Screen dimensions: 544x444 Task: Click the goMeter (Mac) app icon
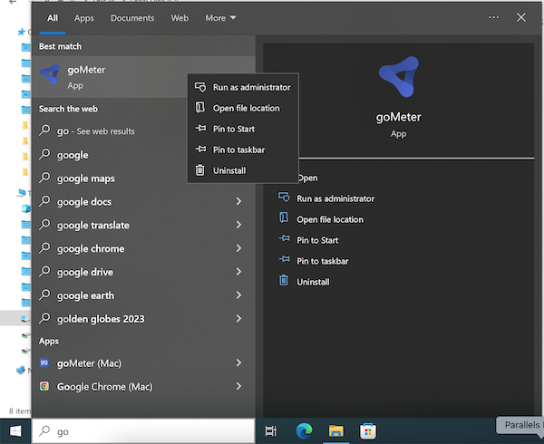[44, 362]
